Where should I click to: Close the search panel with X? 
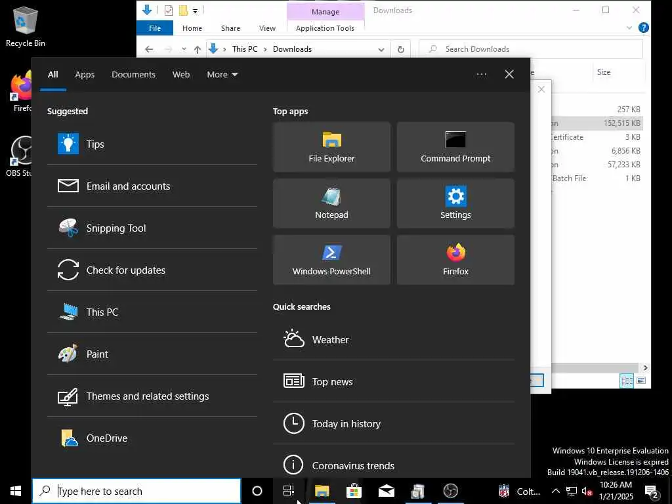[509, 75]
